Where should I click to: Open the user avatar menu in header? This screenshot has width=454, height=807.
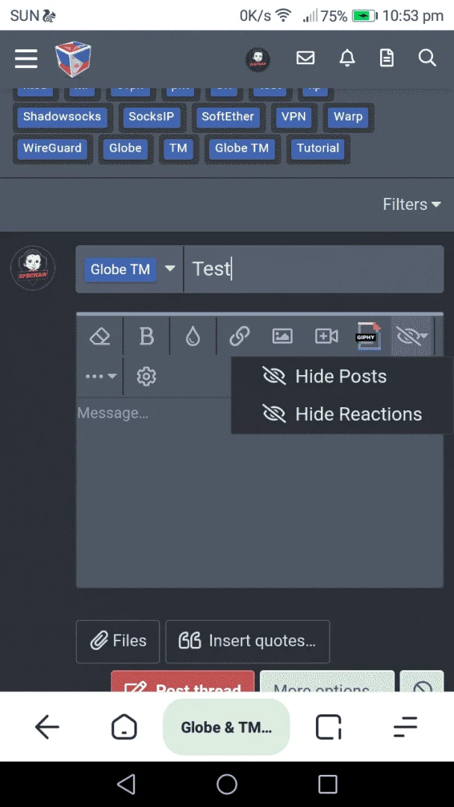[258, 61]
